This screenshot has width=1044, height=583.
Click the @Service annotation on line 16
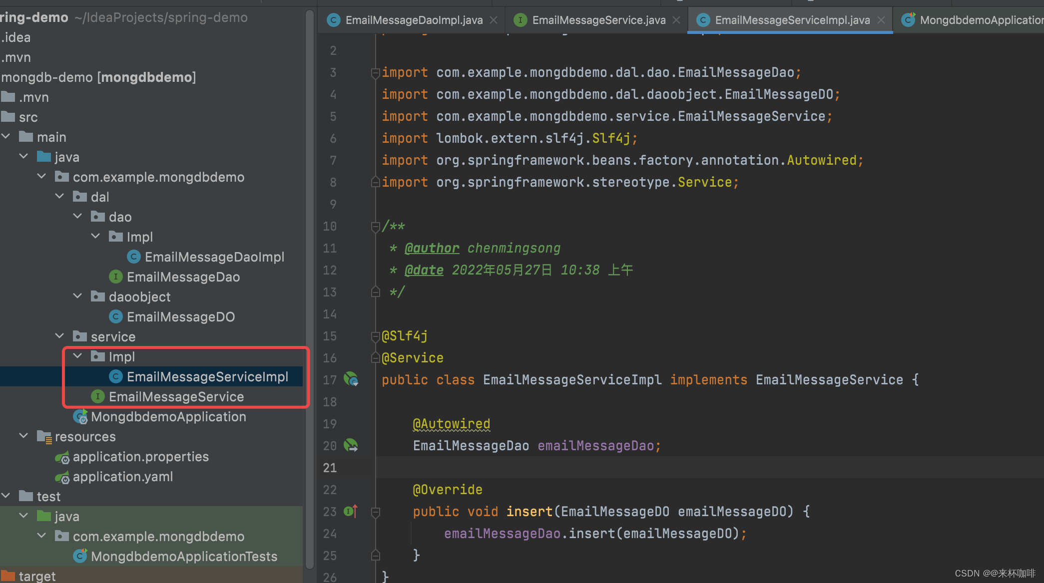click(413, 358)
